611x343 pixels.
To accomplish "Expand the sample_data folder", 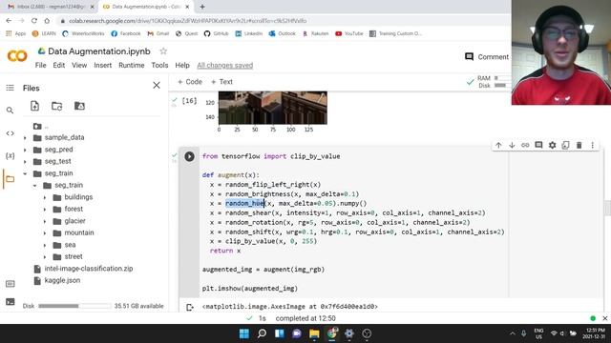I will click(x=26, y=137).
